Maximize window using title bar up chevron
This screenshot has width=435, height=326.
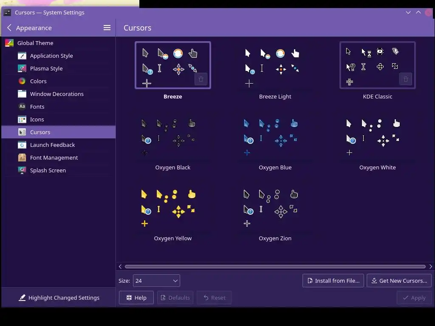[418, 12]
